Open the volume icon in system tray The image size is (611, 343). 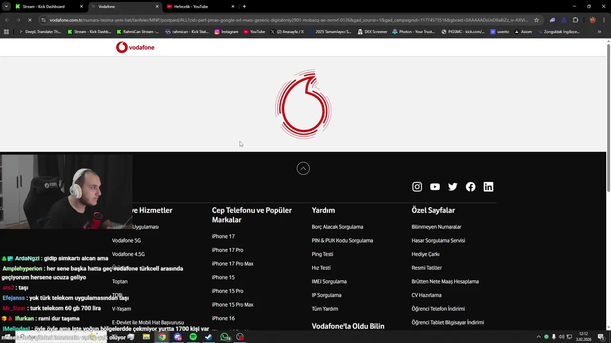click(x=561, y=337)
